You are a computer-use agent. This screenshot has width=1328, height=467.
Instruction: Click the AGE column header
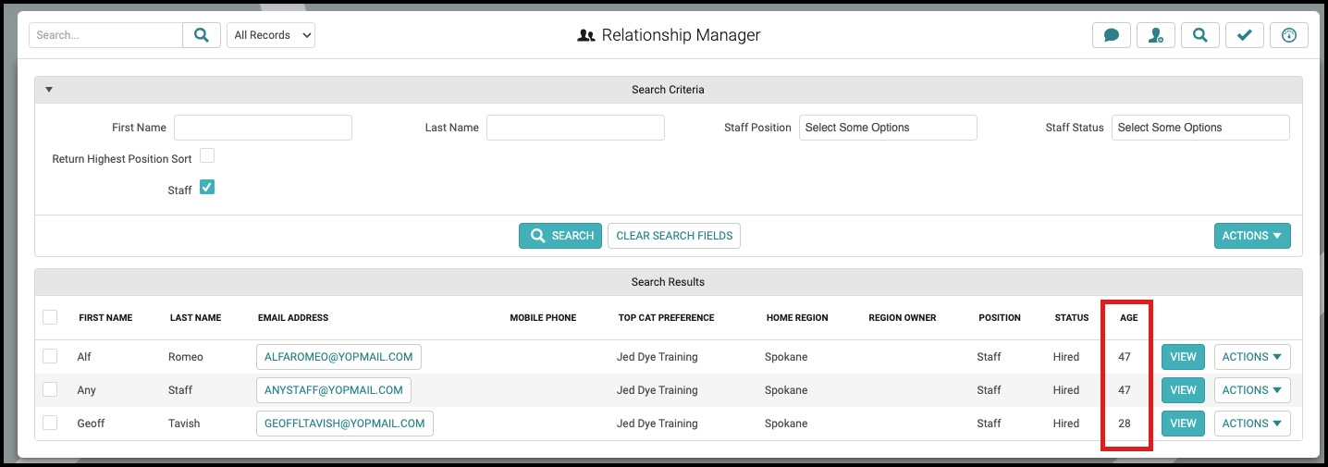tap(1129, 318)
